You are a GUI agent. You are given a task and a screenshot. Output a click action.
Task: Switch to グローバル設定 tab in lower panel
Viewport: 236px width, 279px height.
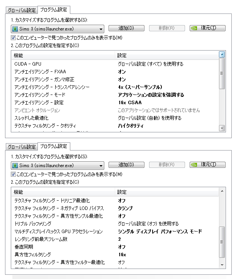tap(22, 147)
